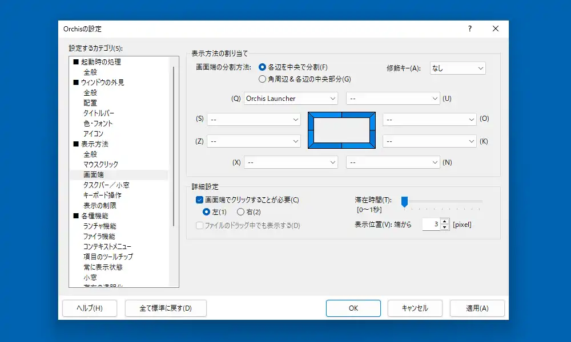Image resolution: width=571 pixels, height=342 pixels.
Task: Select ファイラ機能 in category list
Action: (x=99, y=236)
